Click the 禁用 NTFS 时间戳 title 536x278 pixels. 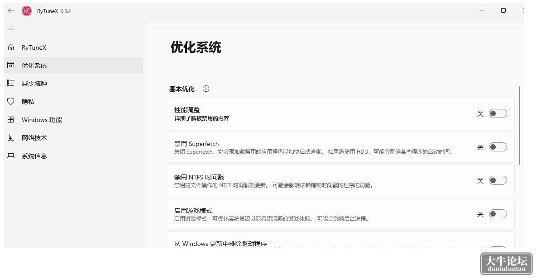[199, 177]
